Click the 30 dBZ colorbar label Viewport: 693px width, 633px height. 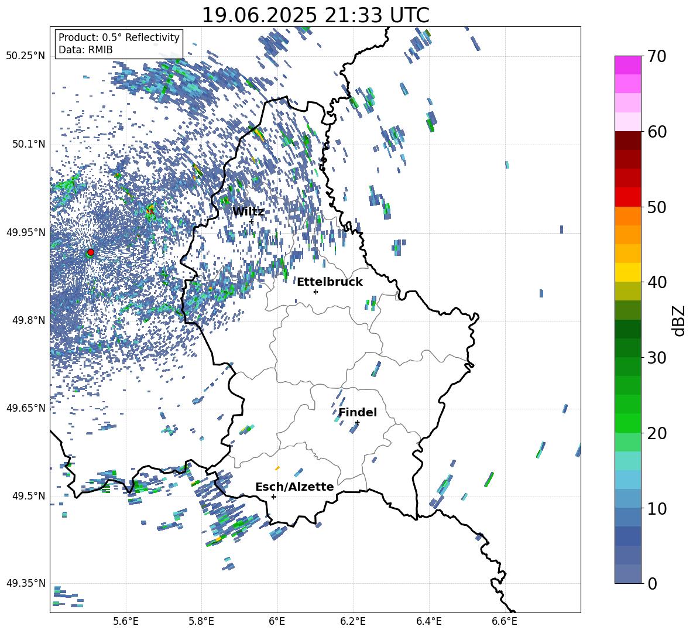[x=657, y=358]
